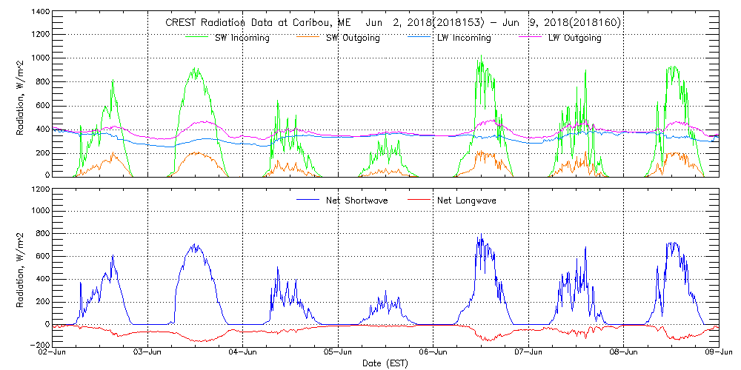Click the 1400 y-axis tick in the upper chart
The width and height of the screenshot is (741, 370).
[x=39, y=13]
